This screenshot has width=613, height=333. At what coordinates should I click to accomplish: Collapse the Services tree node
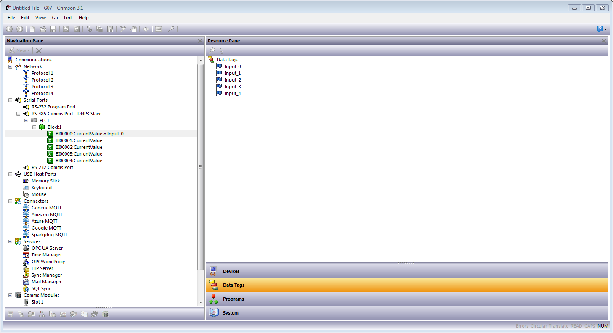tap(10, 241)
